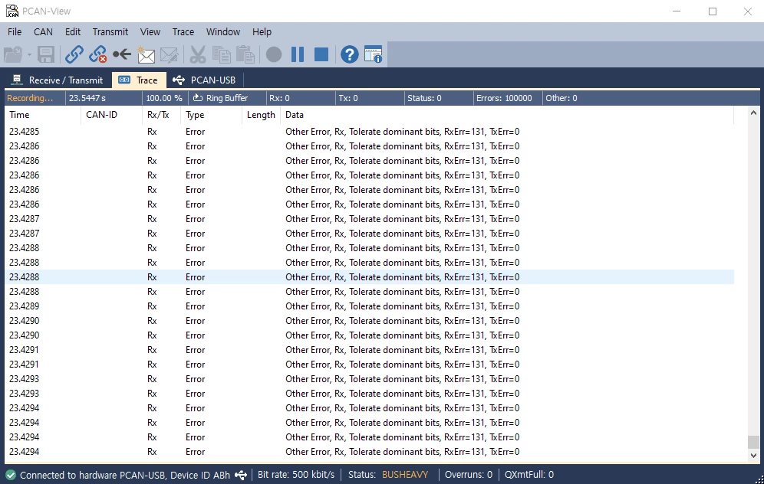Create a new transmit message via envelope icon
The width and height of the screenshot is (764, 484).
(x=146, y=54)
